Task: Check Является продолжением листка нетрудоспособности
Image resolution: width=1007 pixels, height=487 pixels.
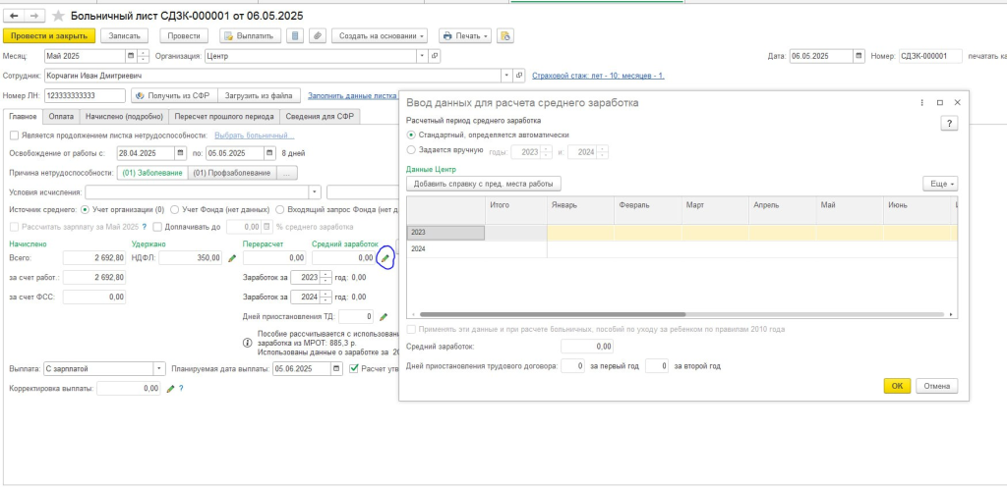Action: coord(14,135)
